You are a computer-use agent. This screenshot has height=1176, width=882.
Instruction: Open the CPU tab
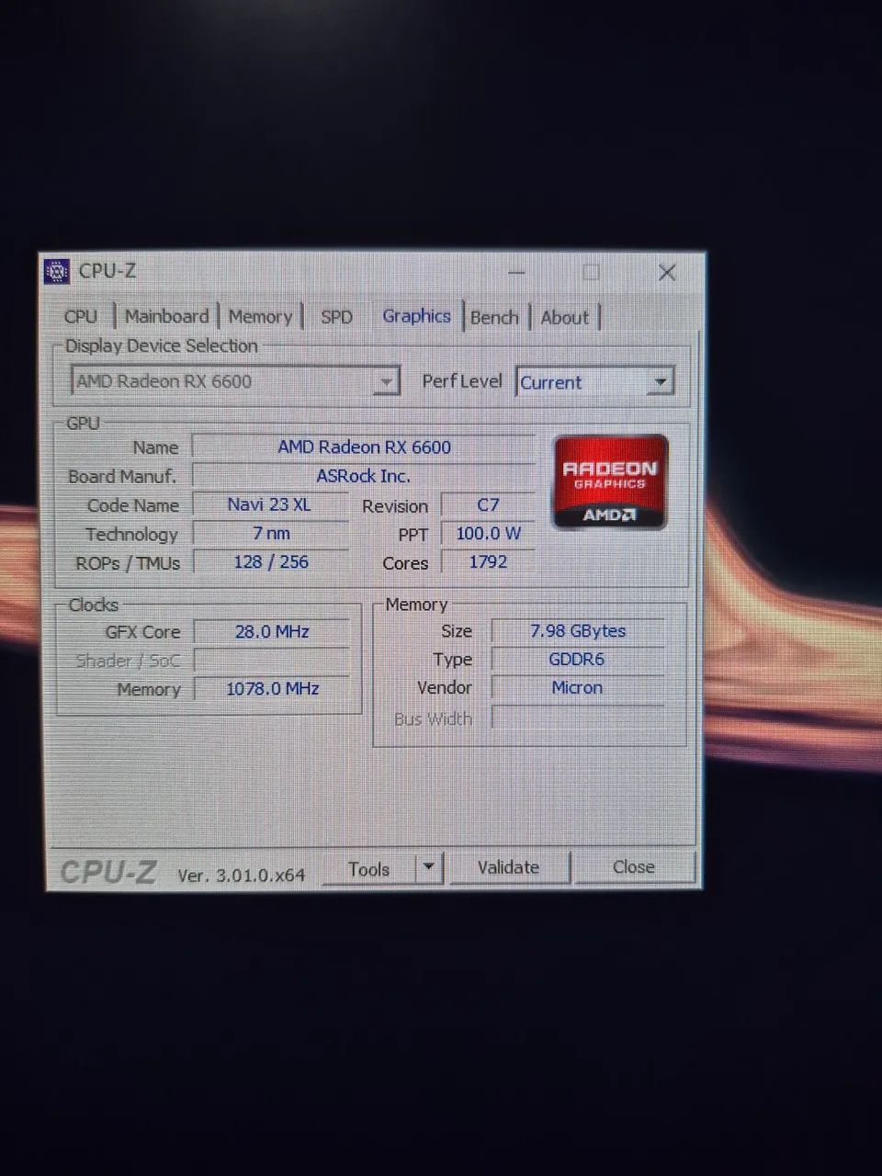click(x=81, y=316)
